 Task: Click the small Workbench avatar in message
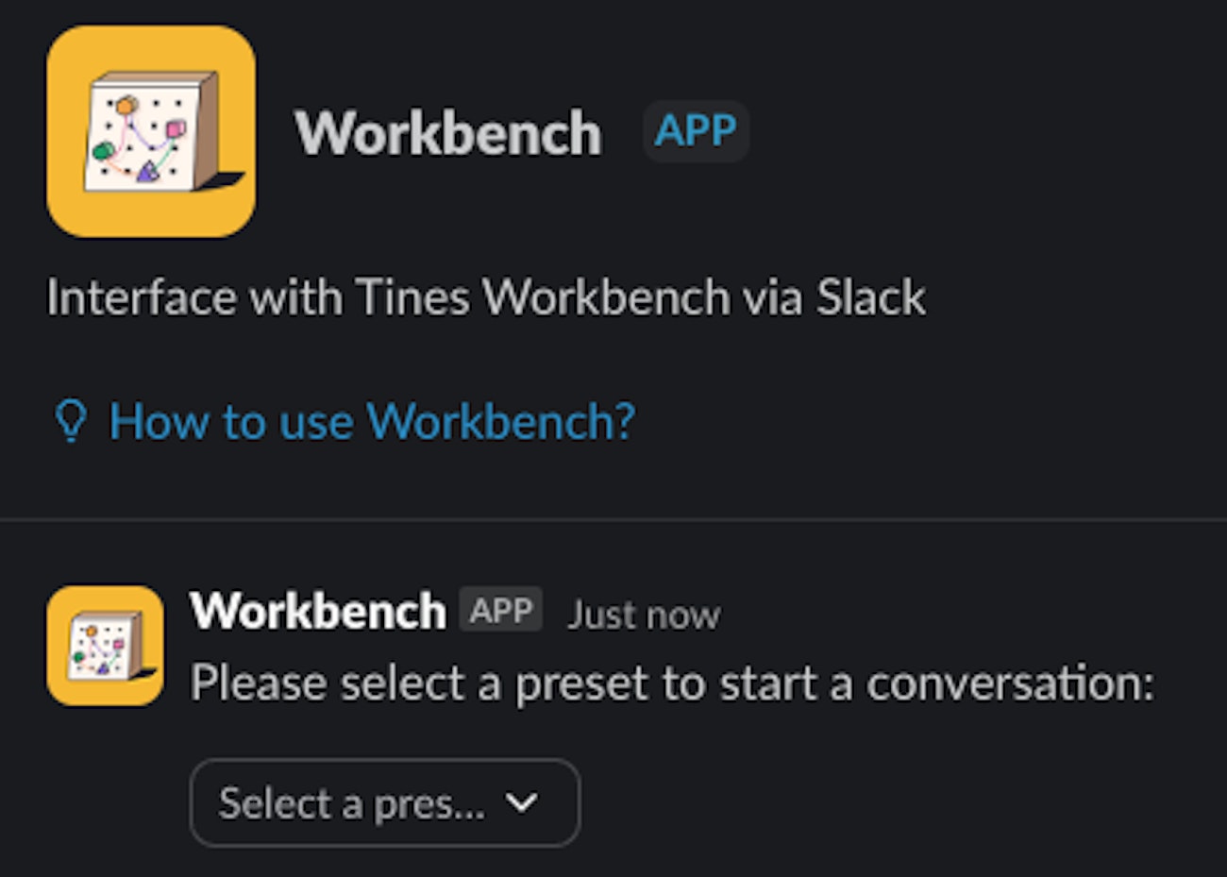[x=105, y=646]
